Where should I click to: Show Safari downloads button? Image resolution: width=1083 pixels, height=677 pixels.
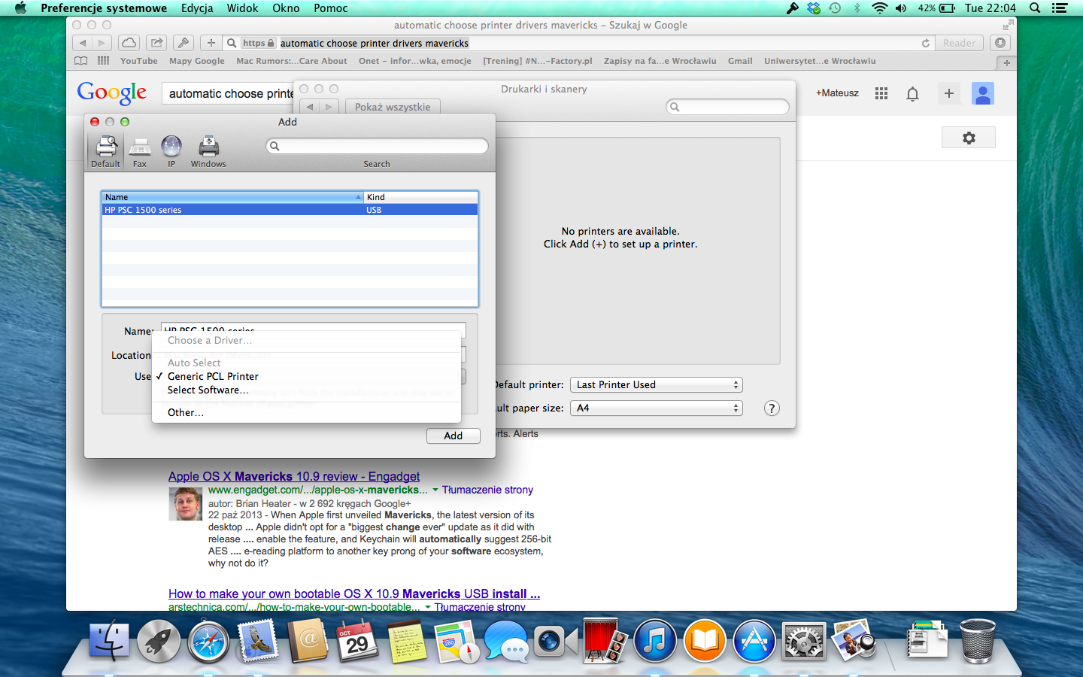[1000, 43]
